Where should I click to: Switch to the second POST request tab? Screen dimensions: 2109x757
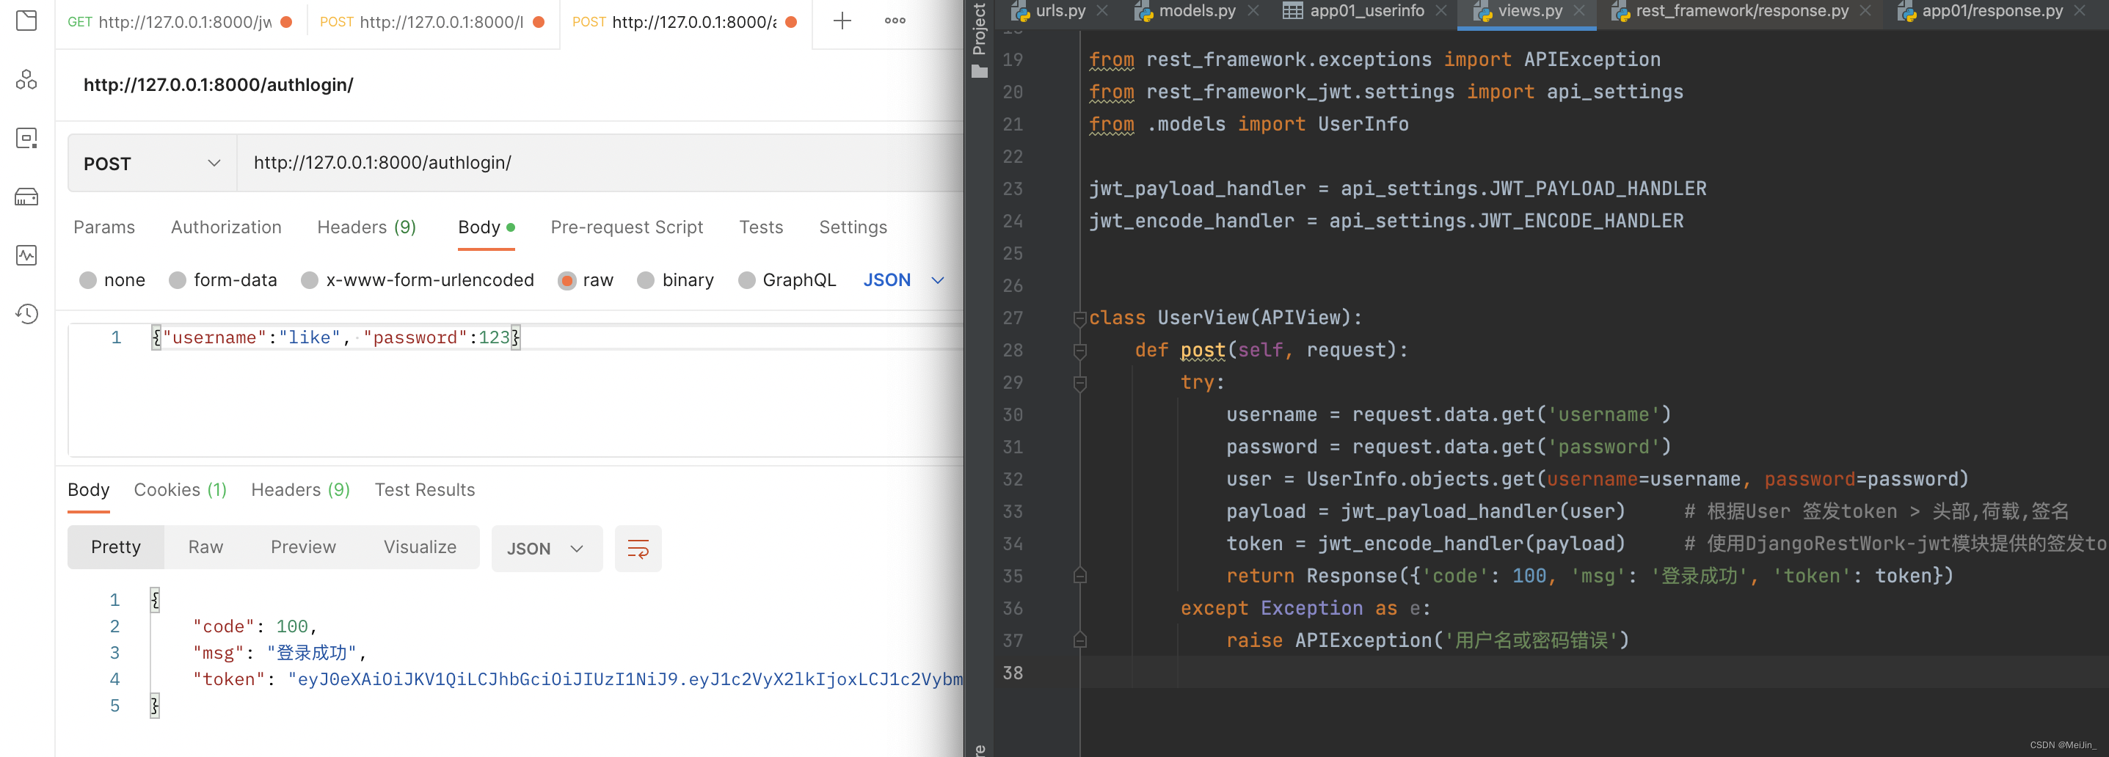(x=432, y=22)
